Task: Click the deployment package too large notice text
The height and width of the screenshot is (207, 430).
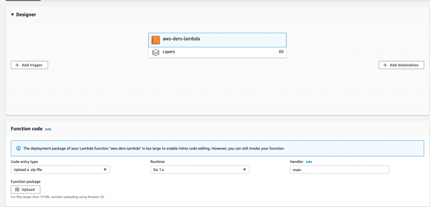Action: pyautogui.click(x=154, y=148)
